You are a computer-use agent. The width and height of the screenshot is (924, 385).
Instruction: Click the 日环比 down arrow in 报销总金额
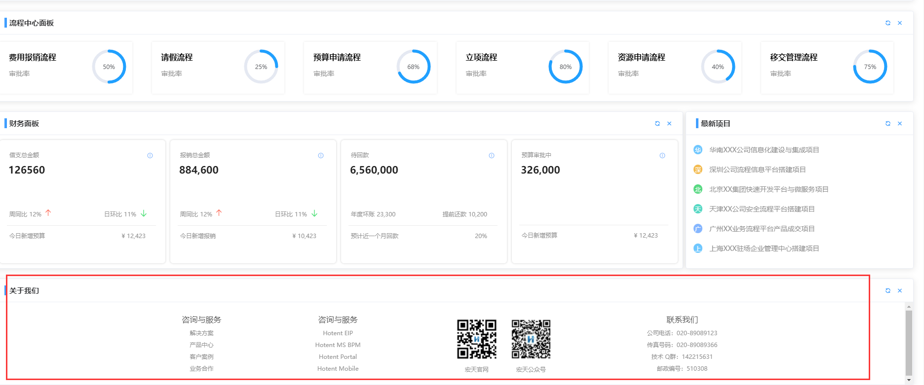[314, 213]
